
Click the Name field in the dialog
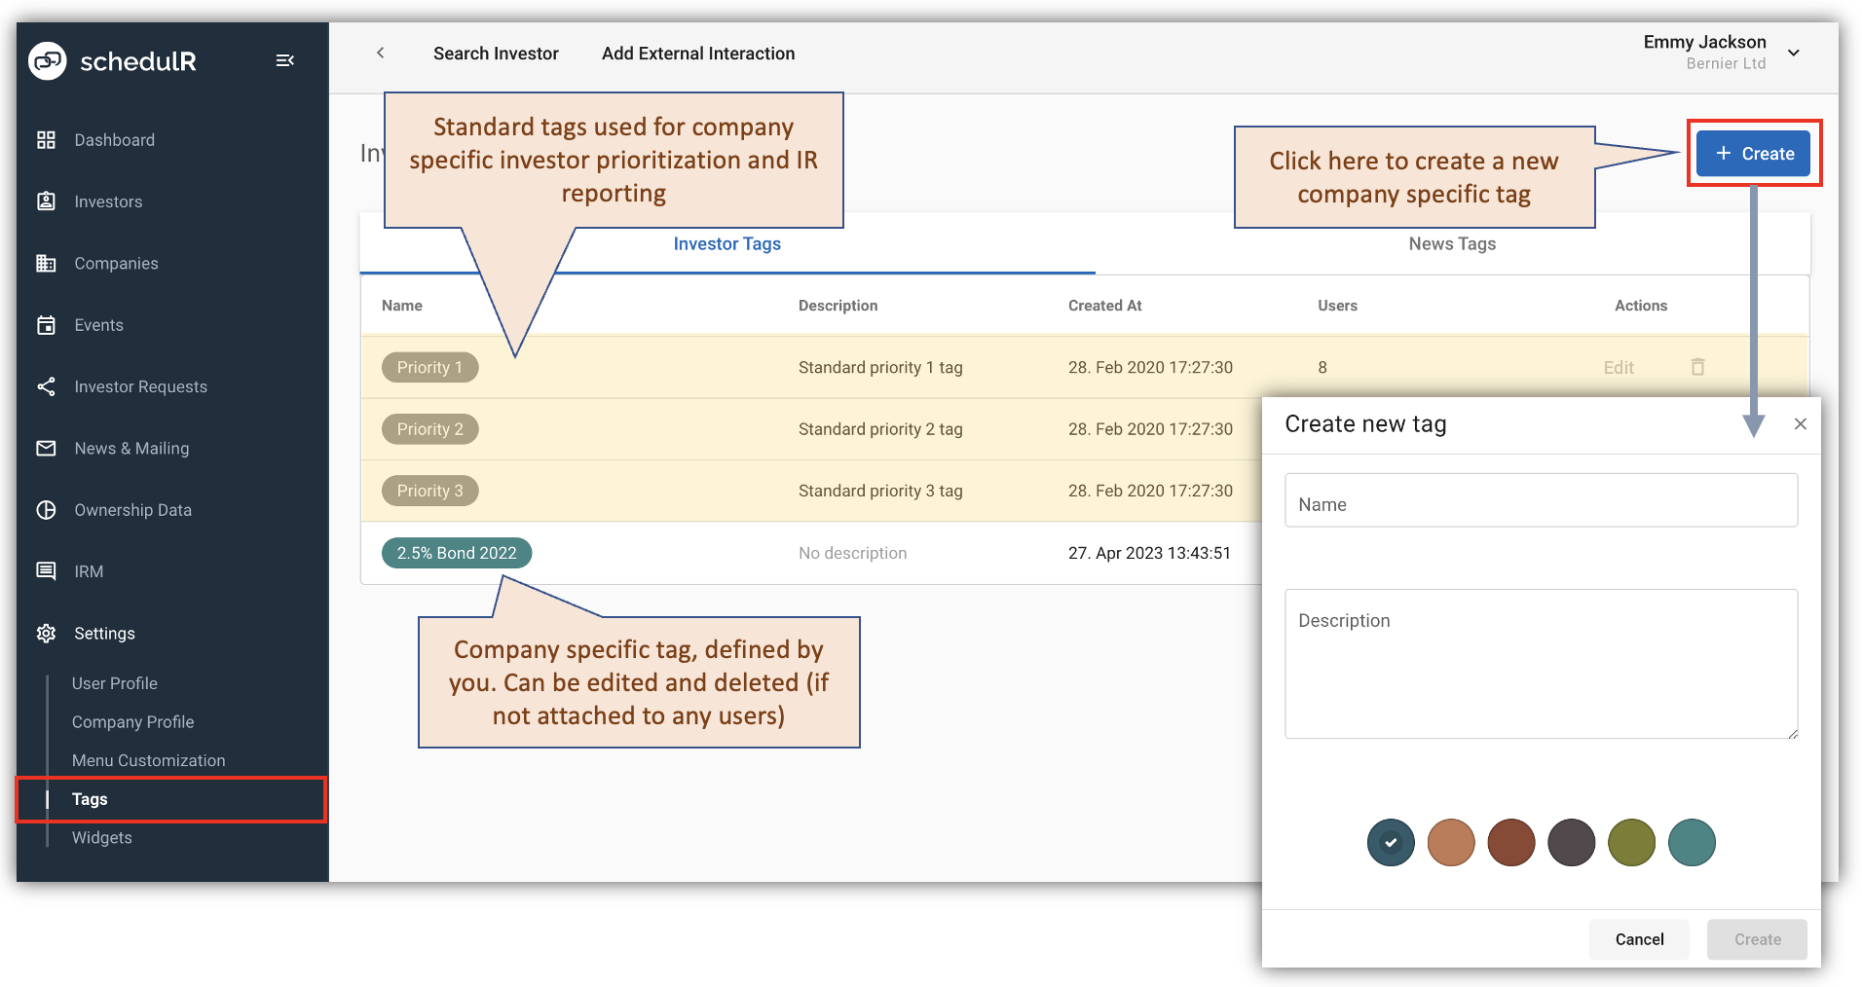(1540, 500)
